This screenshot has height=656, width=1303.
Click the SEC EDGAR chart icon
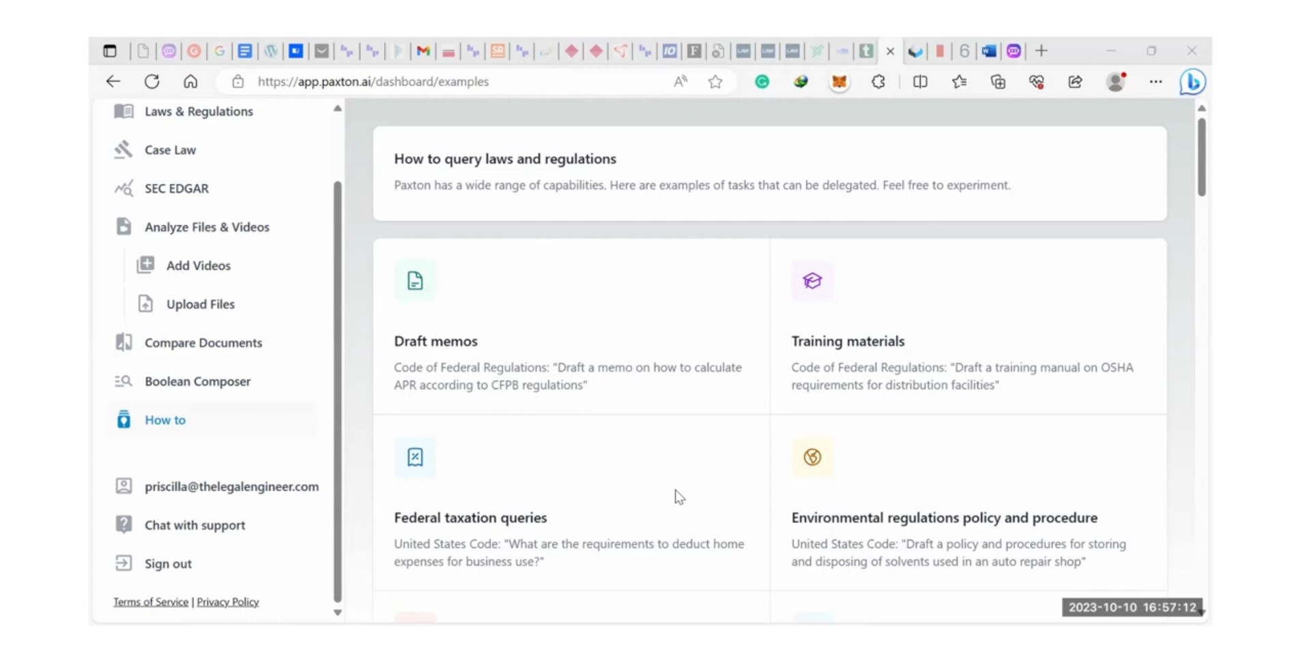click(x=124, y=188)
